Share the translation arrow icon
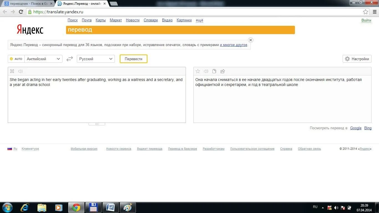Image resolution: width=379 pixels, height=213 pixels. [x=223, y=71]
